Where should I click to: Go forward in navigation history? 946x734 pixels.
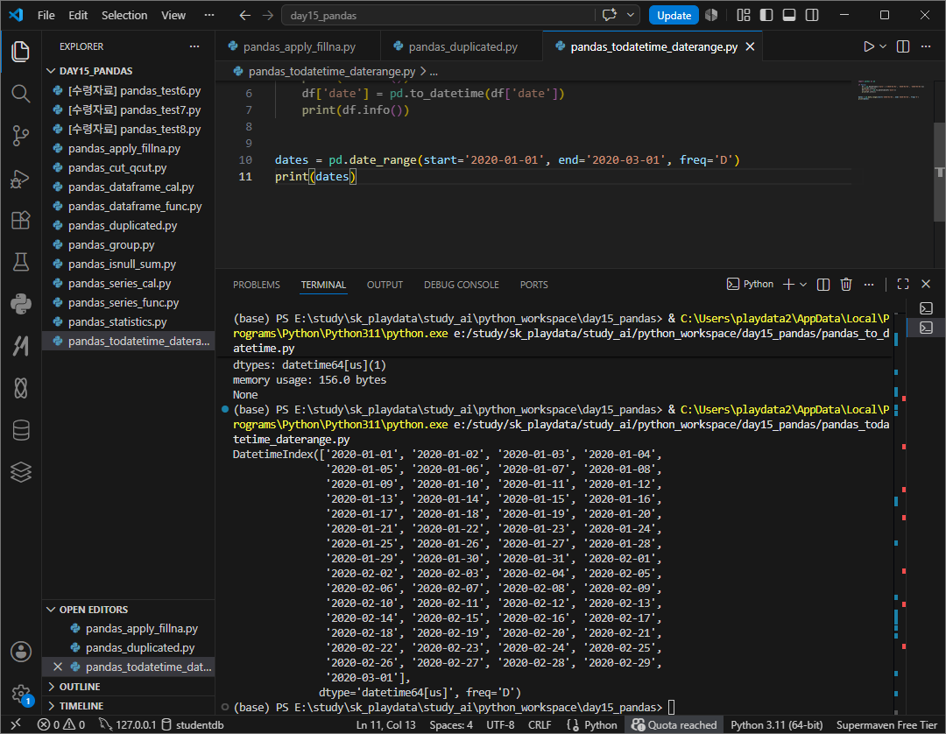pyautogui.click(x=268, y=15)
